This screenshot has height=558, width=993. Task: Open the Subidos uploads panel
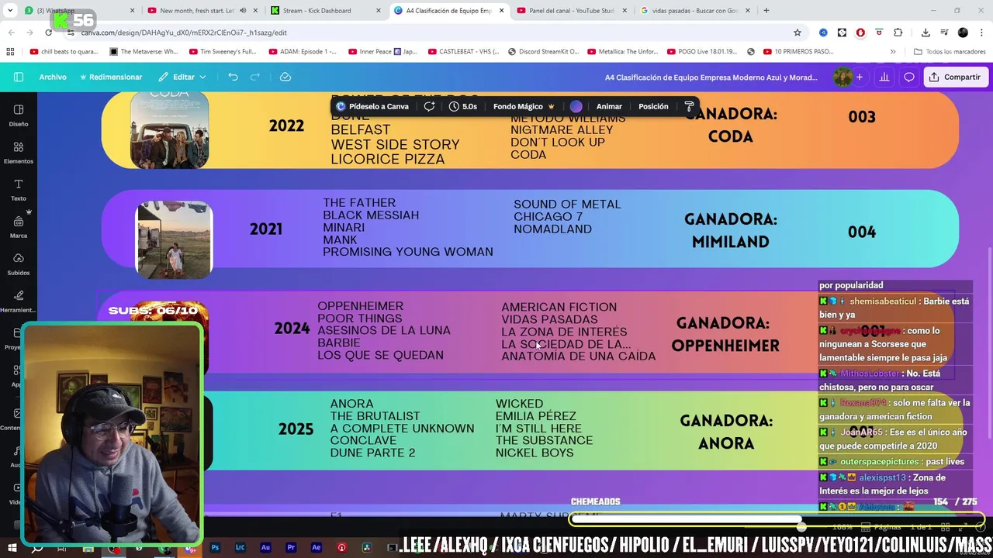[19, 263]
